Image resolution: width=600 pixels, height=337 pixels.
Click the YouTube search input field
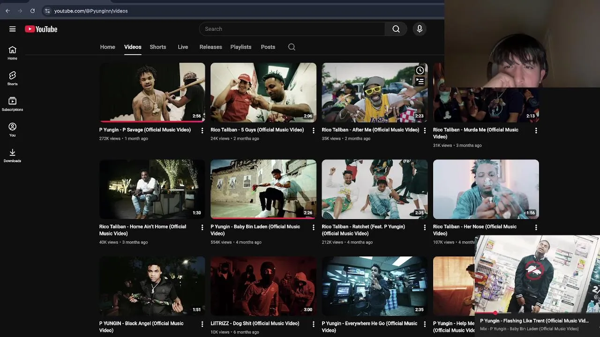(292, 29)
